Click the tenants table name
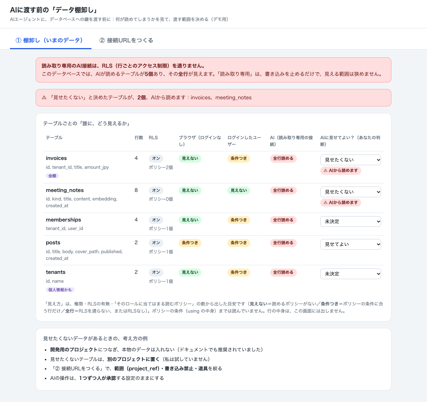Image resolution: width=427 pixels, height=402 pixels. pyautogui.click(x=56, y=272)
